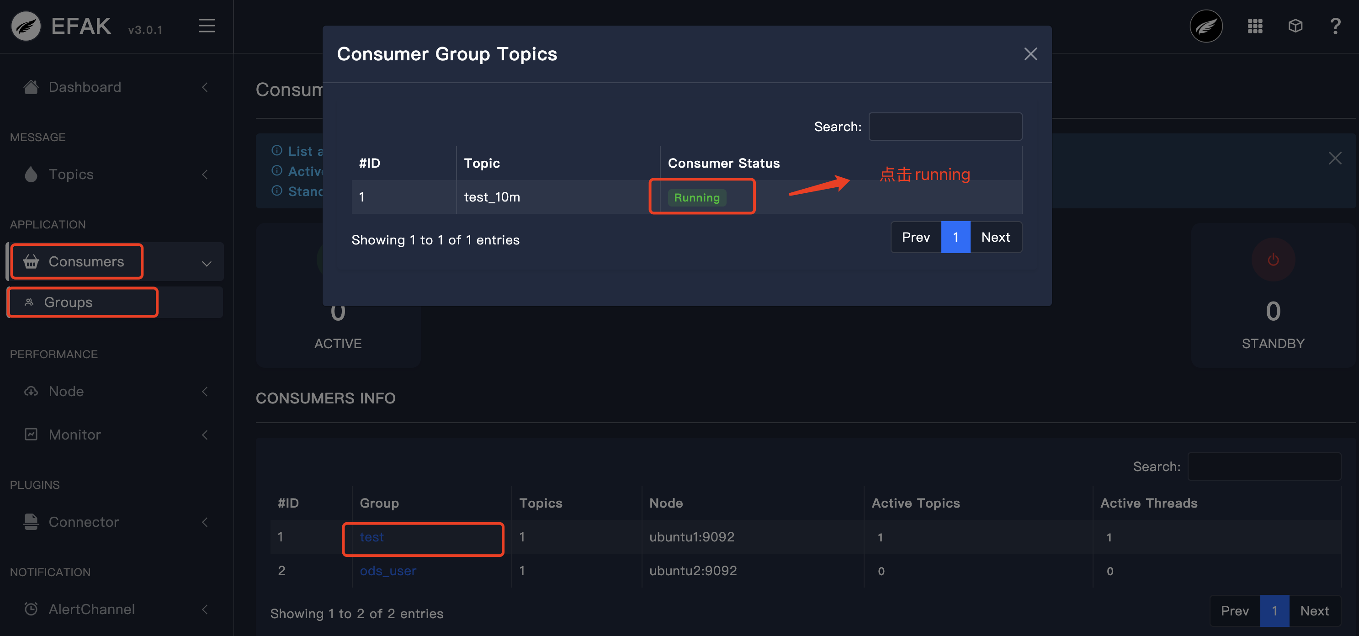The height and width of the screenshot is (636, 1359).
Task: Open the Groups submenu item
Action: coord(69,302)
